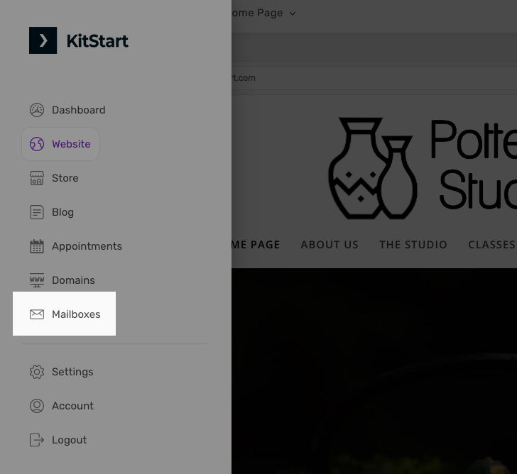Click the Store shopfront icon
This screenshot has width=517, height=474.
(37, 178)
